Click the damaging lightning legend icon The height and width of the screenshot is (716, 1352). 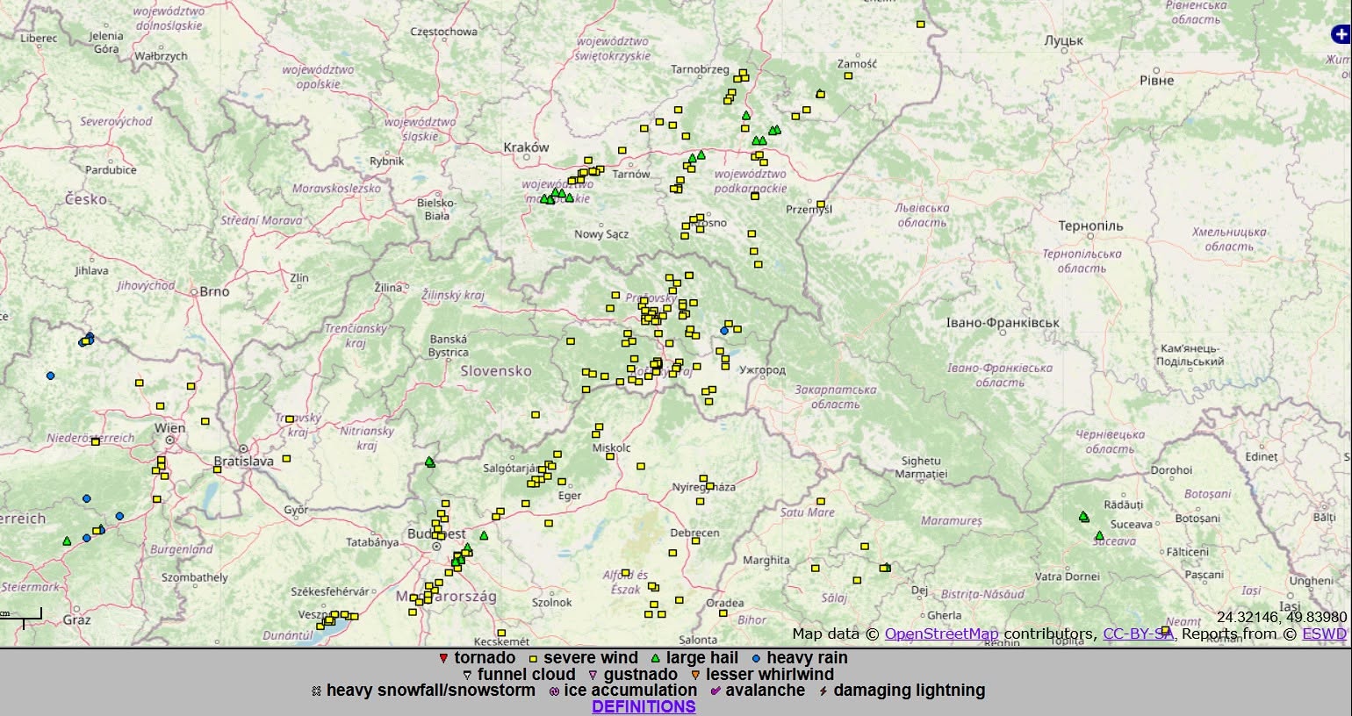pos(823,691)
